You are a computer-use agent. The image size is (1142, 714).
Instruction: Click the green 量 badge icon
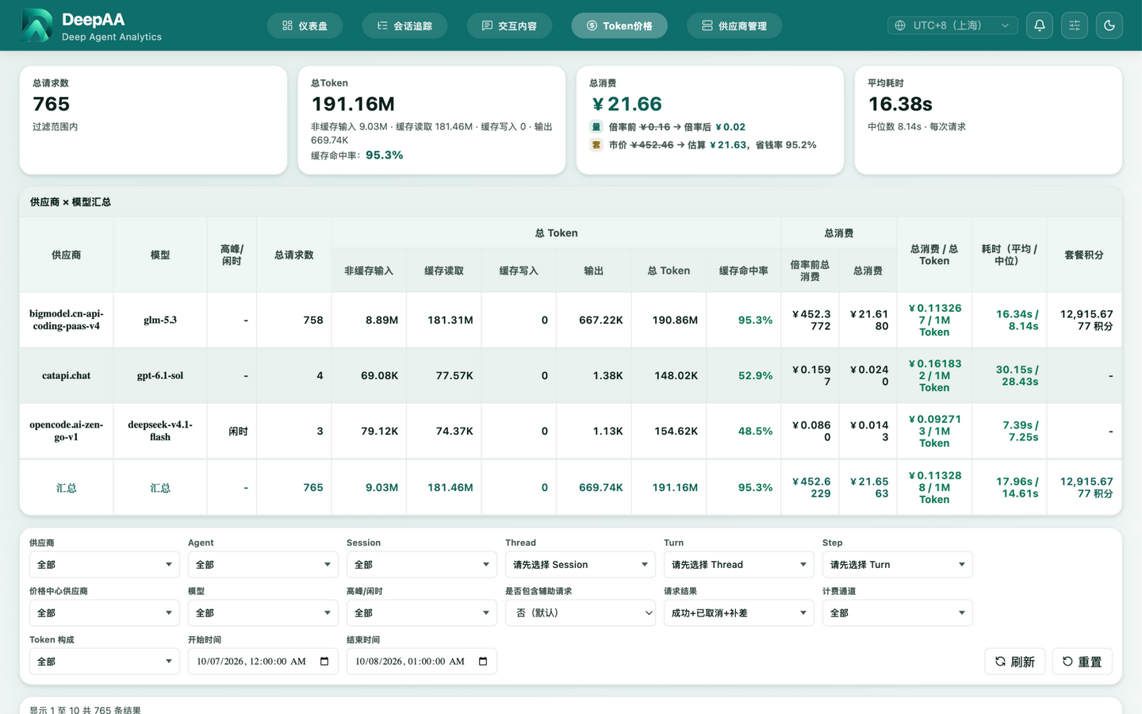[x=596, y=127]
